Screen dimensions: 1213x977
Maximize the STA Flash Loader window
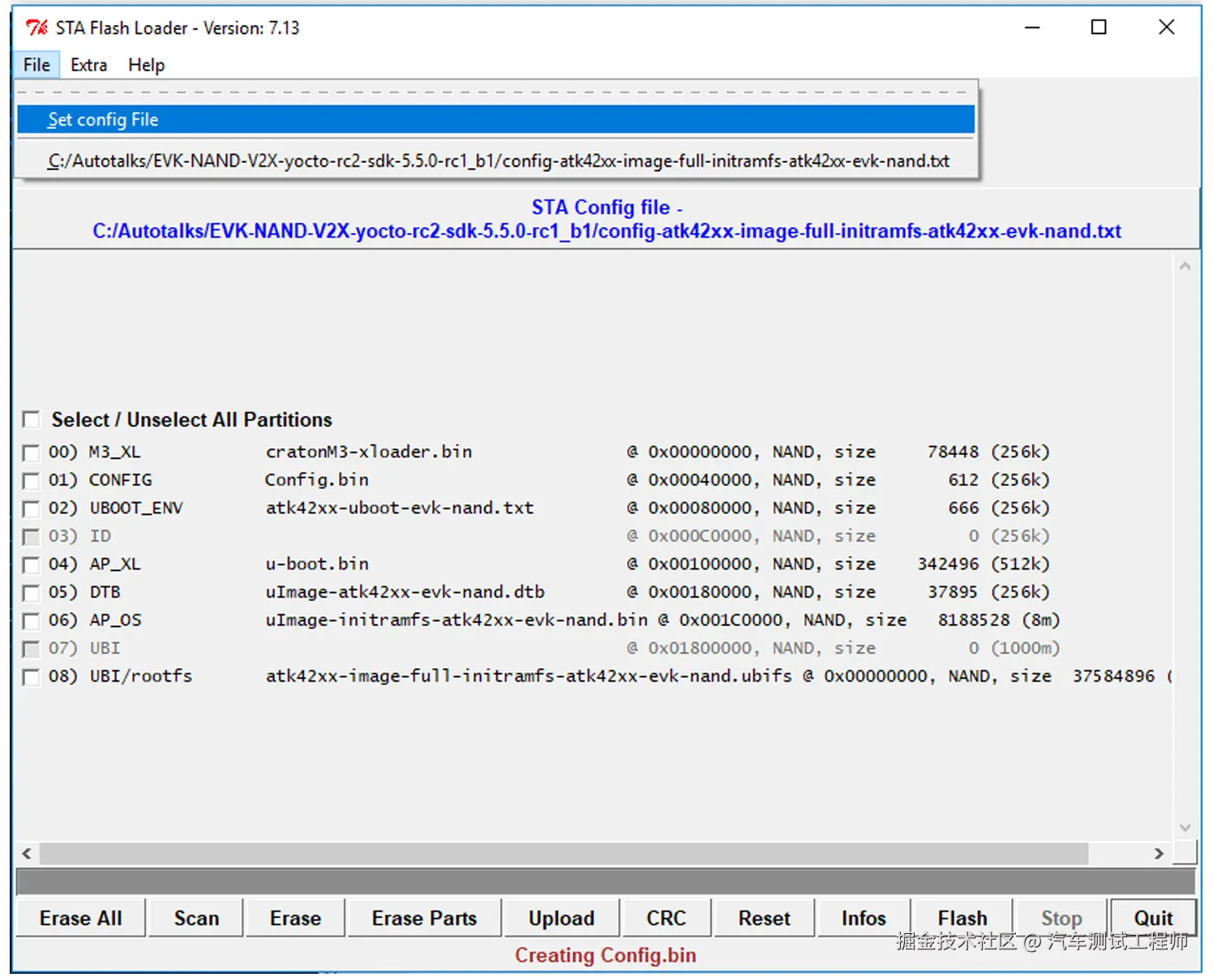(1099, 28)
